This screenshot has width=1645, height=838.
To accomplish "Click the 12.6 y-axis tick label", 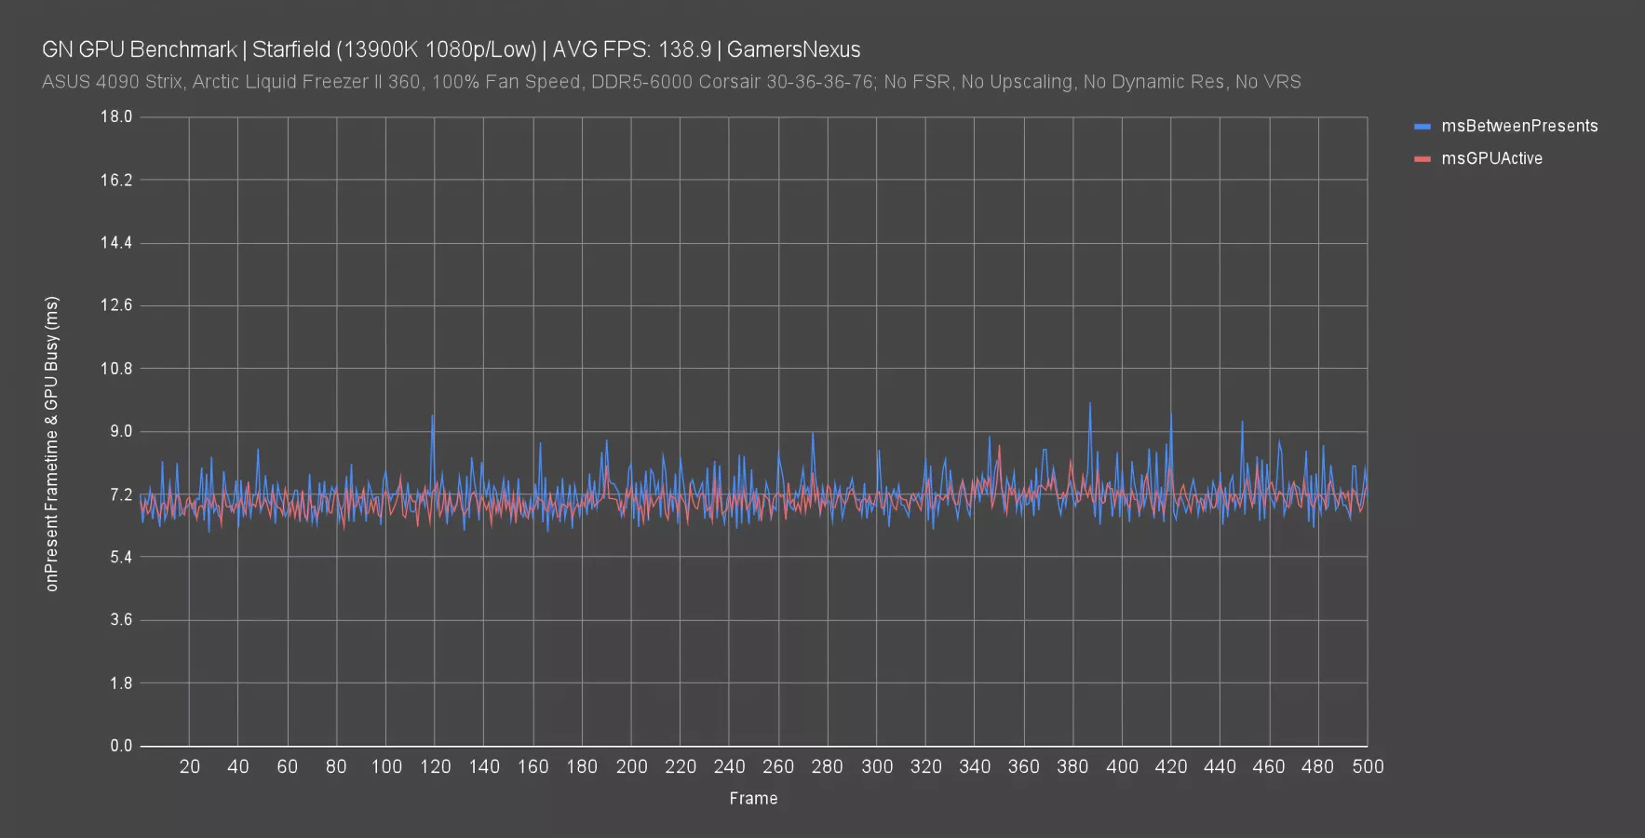I will click(x=116, y=306).
